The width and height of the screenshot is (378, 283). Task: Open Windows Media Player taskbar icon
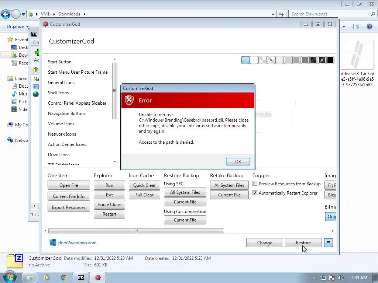point(47,277)
